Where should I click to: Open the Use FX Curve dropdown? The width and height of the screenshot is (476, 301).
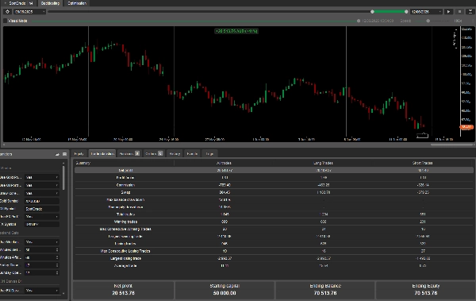click(x=41, y=291)
